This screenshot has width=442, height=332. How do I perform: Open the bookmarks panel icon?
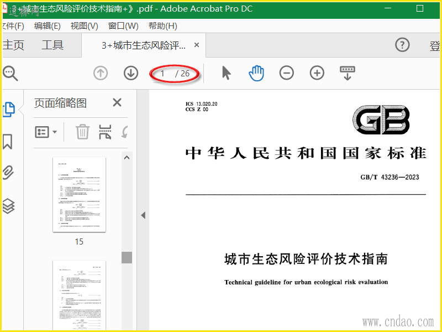(8, 142)
